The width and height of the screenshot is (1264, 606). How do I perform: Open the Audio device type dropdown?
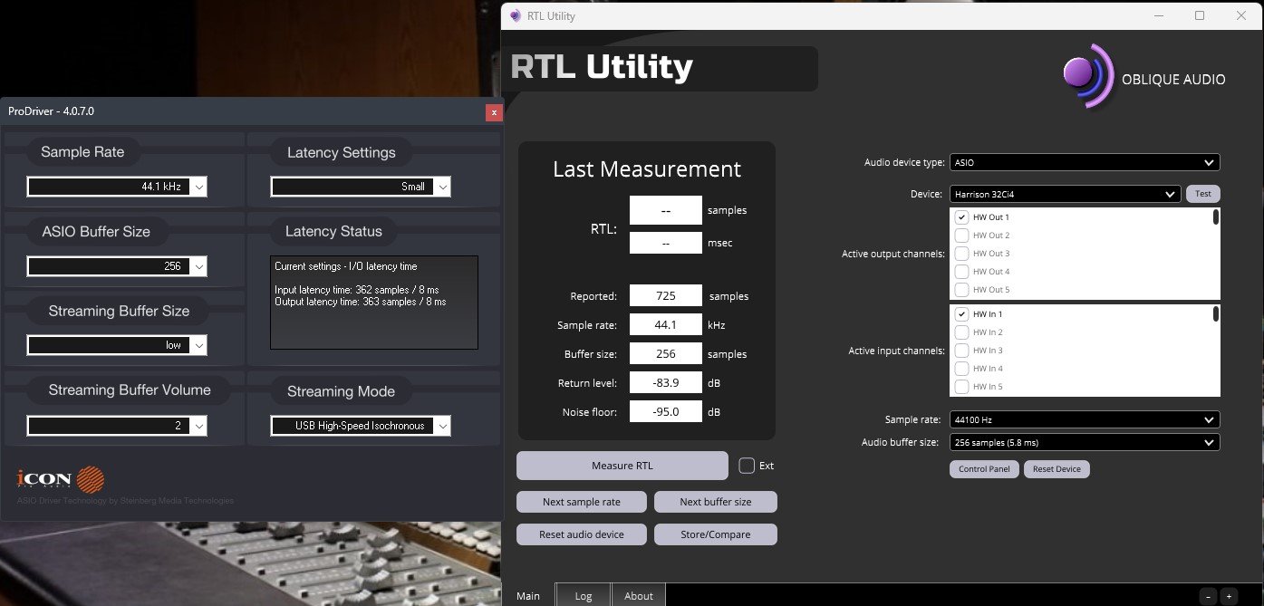coord(1085,163)
